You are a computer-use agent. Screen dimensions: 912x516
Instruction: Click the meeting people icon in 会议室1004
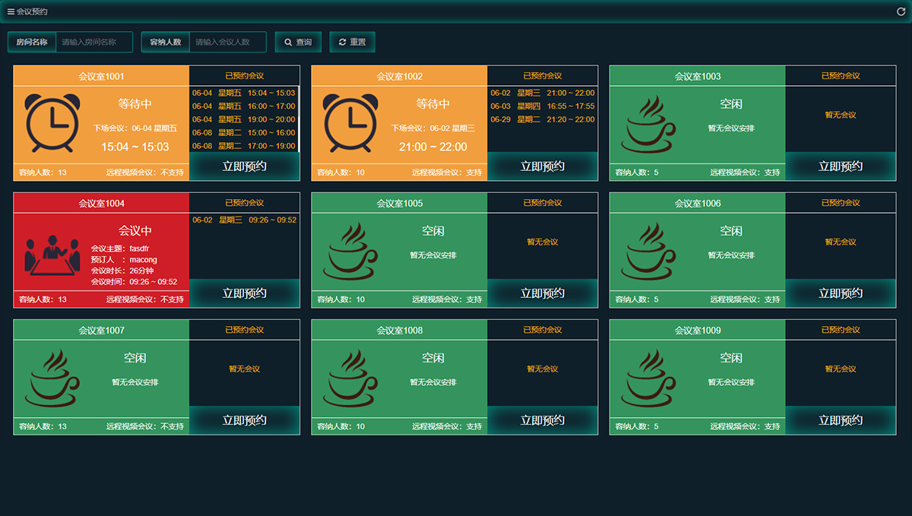click(x=52, y=254)
